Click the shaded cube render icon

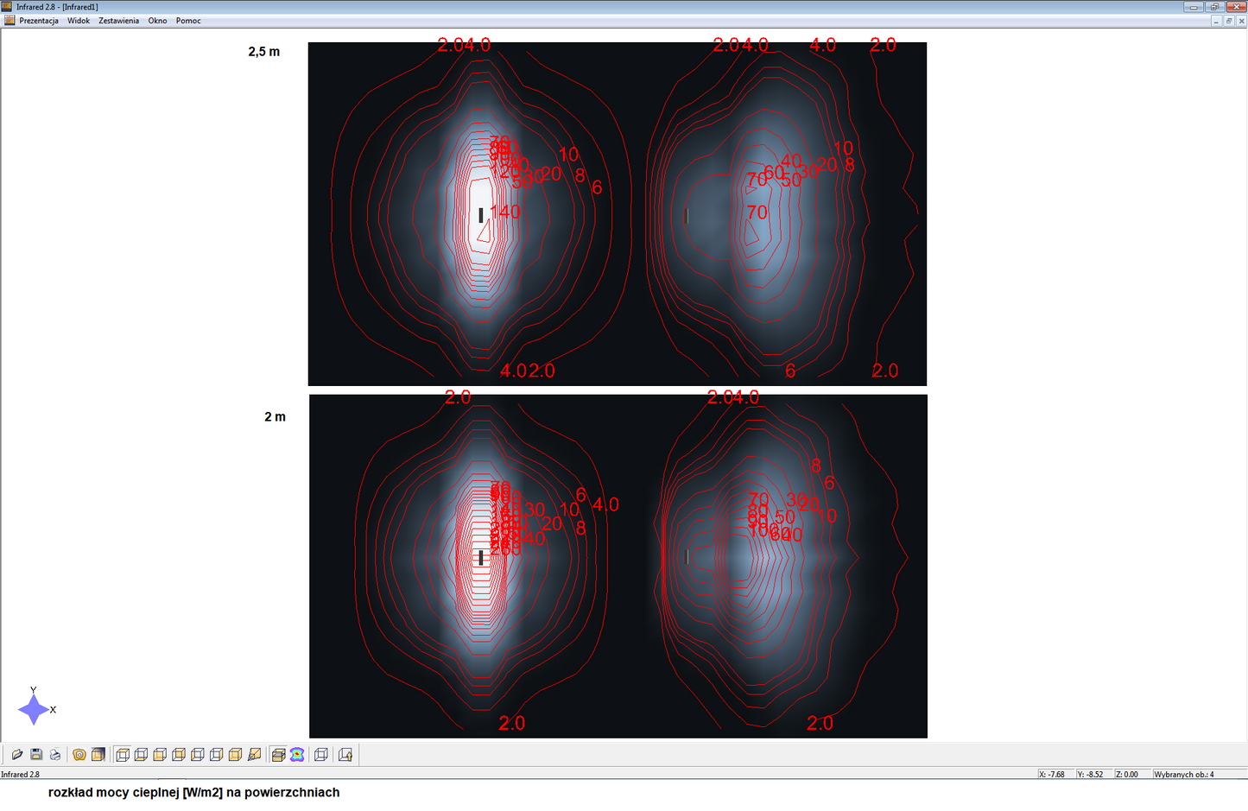(x=98, y=755)
